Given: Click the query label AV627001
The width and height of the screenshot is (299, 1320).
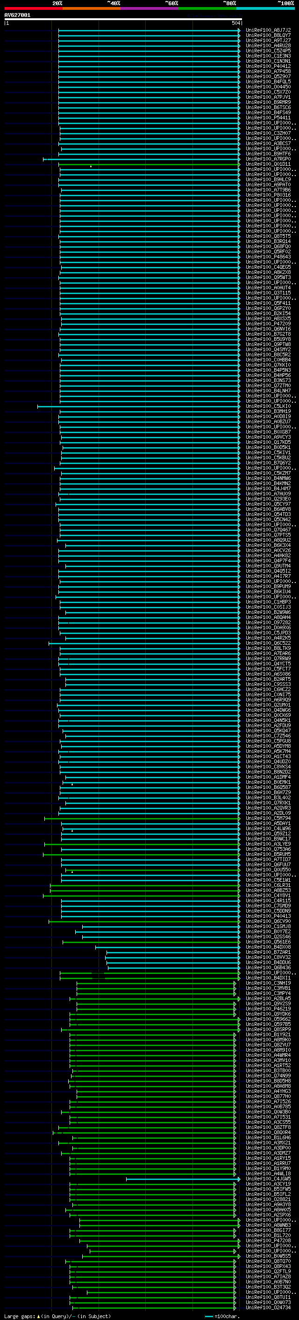Looking at the screenshot, I should pyautogui.click(x=17, y=15).
